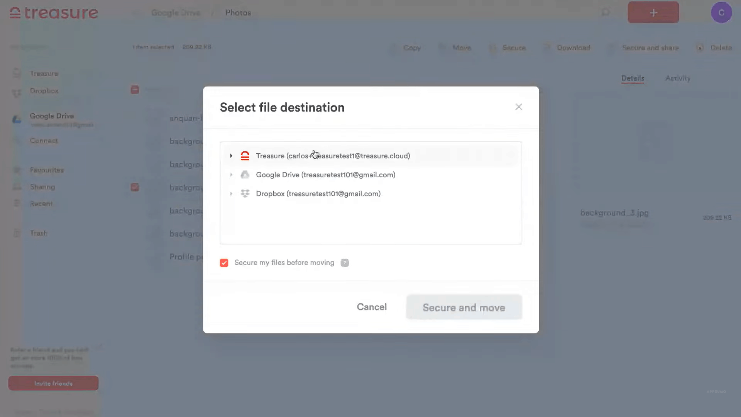741x417 pixels.
Task: Switch to the Details tab
Action: pyautogui.click(x=633, y=78)
